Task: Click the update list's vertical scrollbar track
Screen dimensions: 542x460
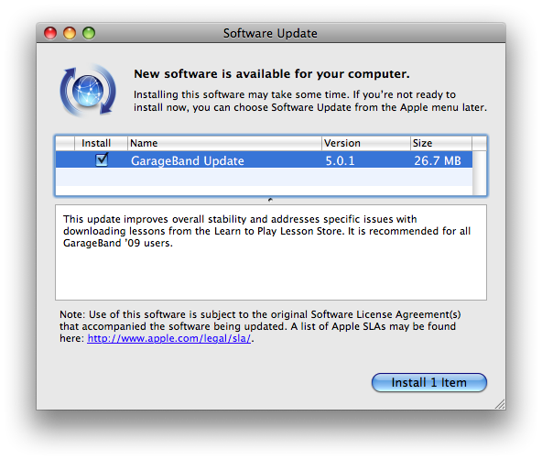Action: click(479, 173)
